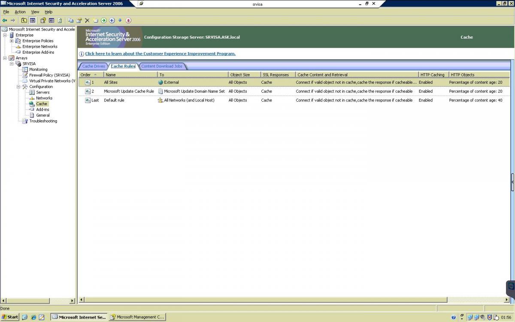The image size is (515, 322).
Task: Open the Customer Experience Improvement Program link
Action: (x=160, y=54)
